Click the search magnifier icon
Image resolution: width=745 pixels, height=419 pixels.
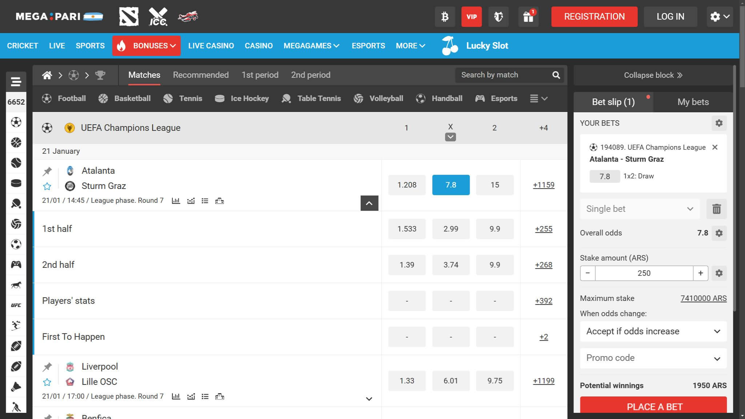[x=556, y=75]
